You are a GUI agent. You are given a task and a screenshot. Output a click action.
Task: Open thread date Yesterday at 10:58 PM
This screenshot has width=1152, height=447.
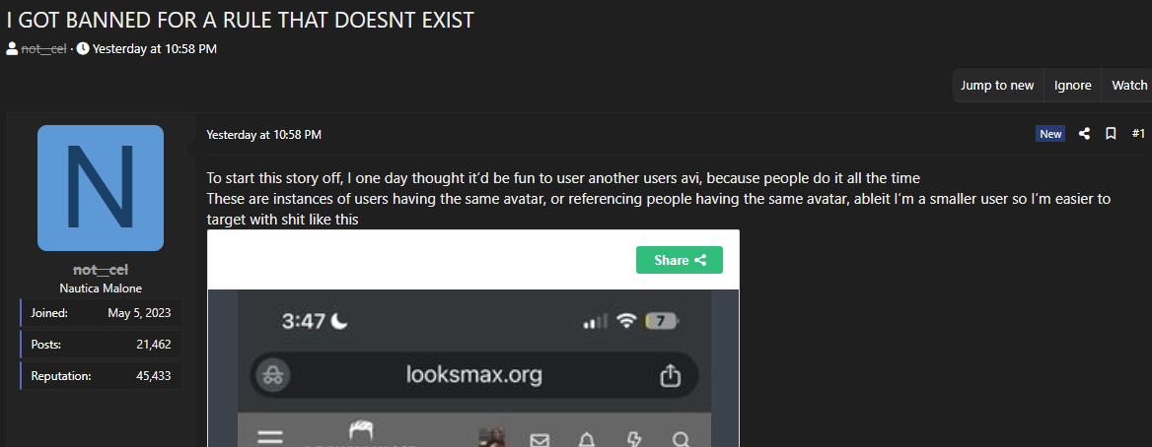pyautogui.click(x=154, y=49)
